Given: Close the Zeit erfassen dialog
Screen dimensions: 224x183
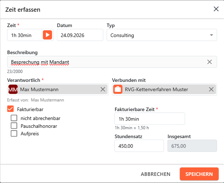Looking at the screenshot, I should [x=216, y=9].
